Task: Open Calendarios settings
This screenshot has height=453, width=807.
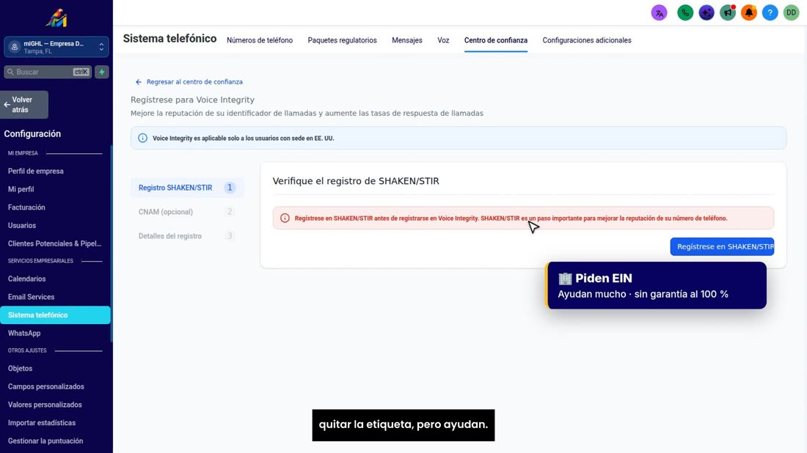Action: point(26,279)
